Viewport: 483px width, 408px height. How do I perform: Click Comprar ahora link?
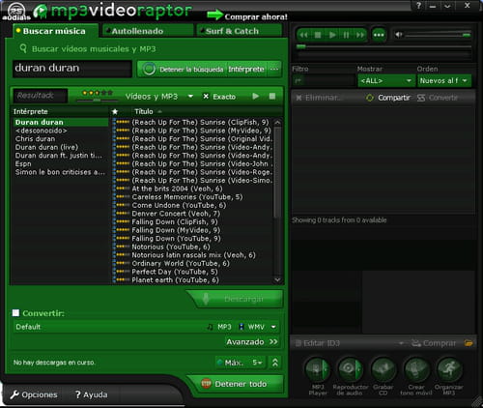click(256, 16)
